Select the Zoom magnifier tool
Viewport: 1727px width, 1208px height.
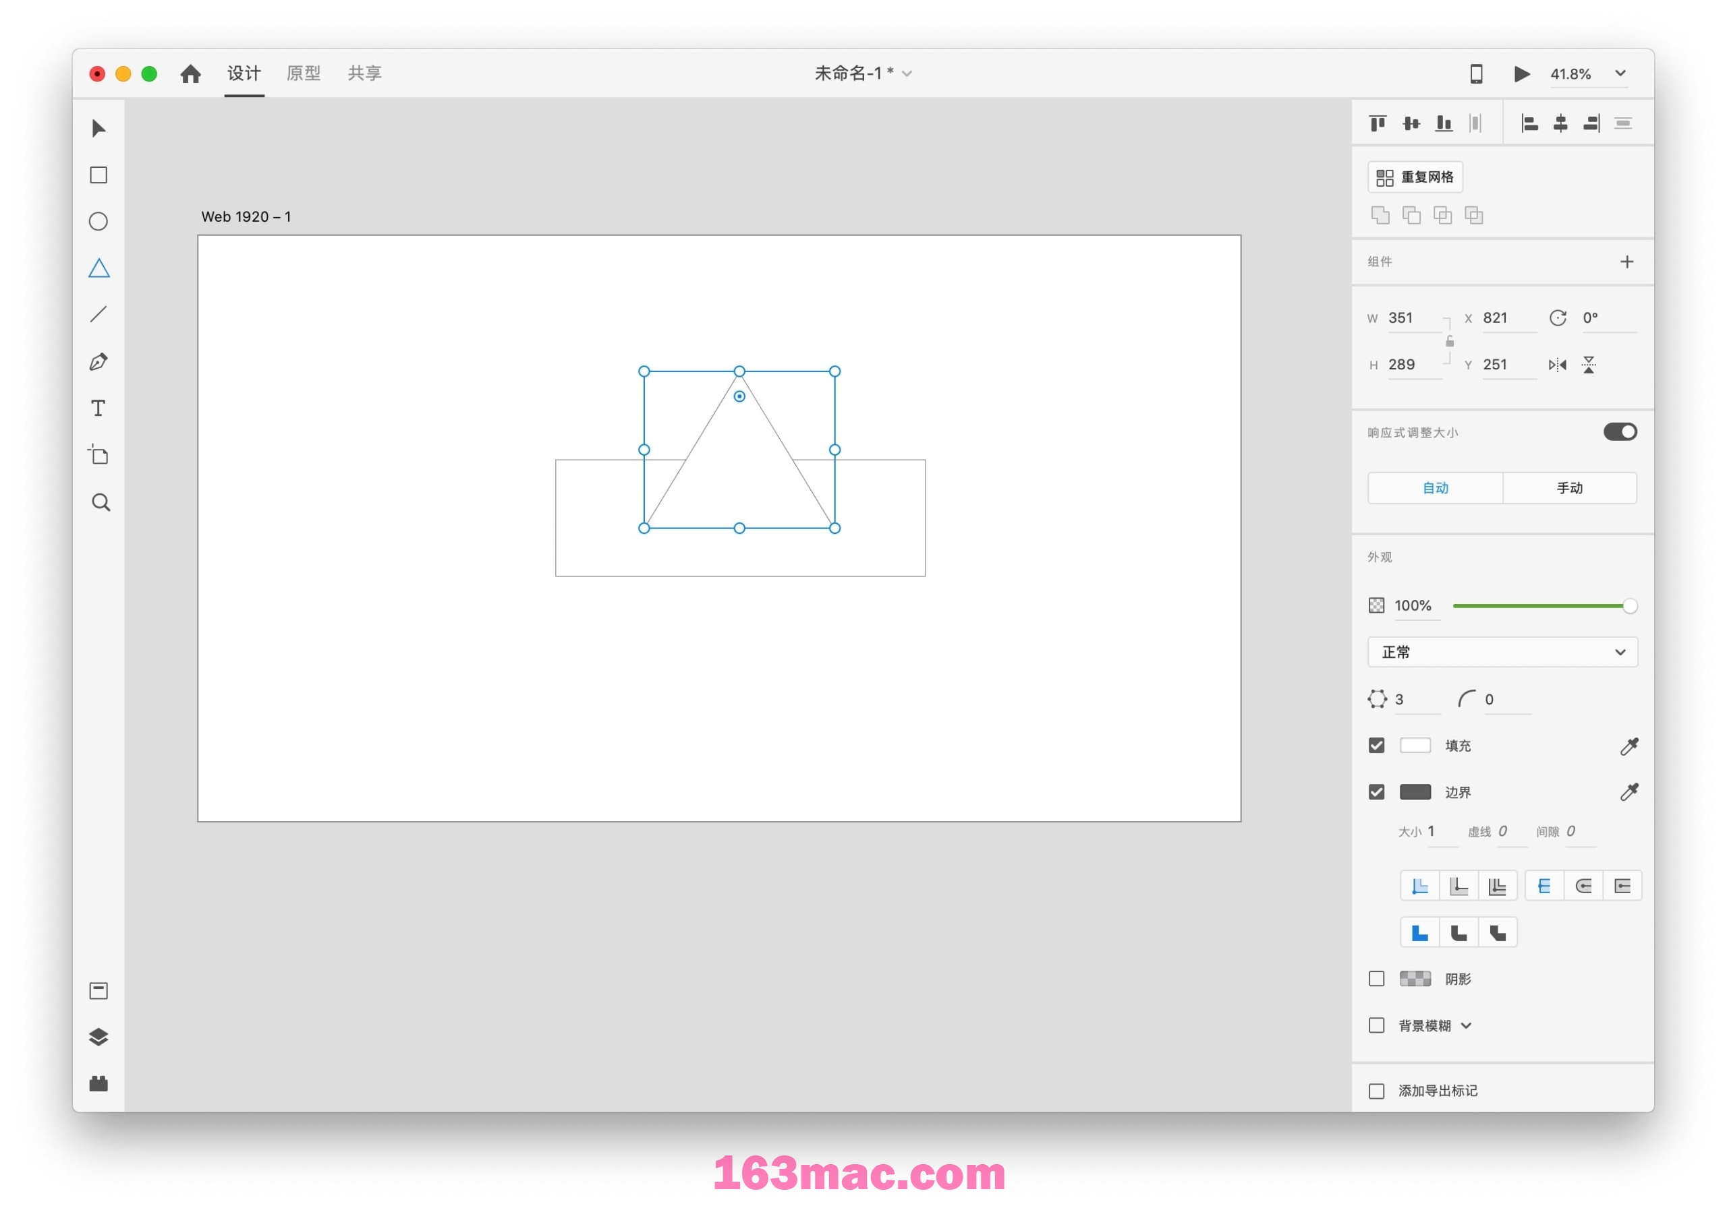pos(101,502)
